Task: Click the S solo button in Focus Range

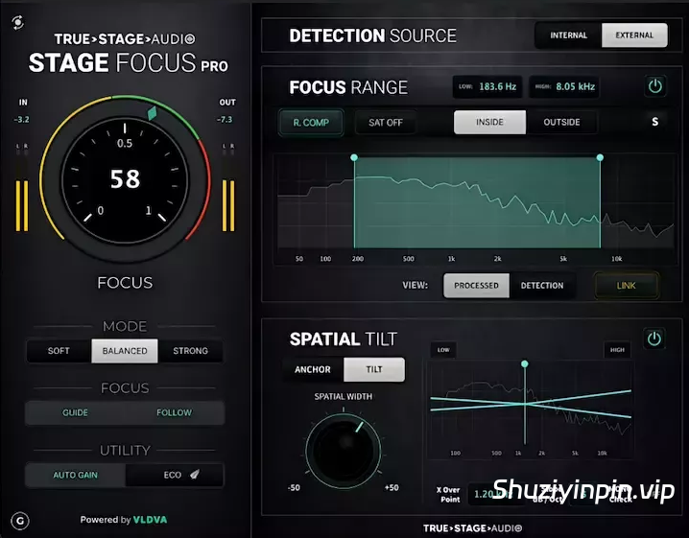Action: 654,122
